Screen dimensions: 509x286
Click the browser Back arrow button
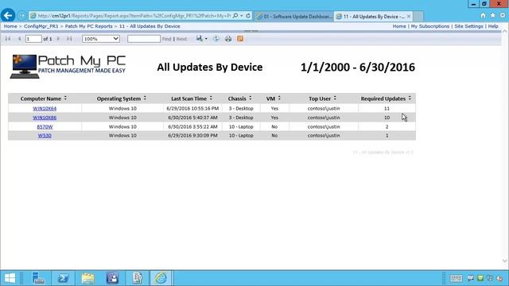[8, 15]
